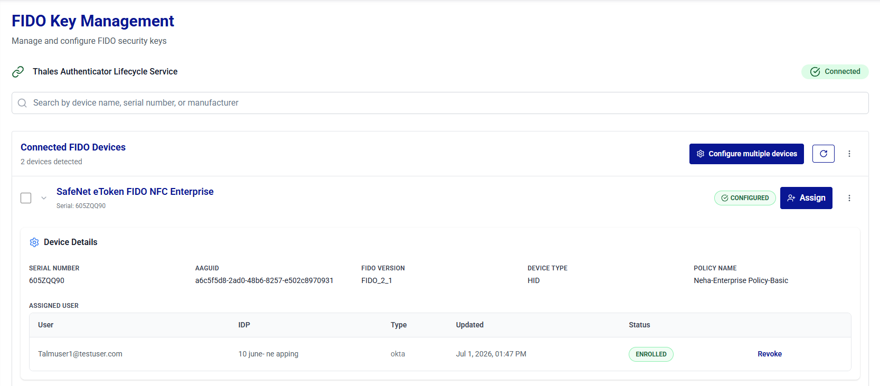
Task: Click the AAGUID value a6c5f5d8-2ad0-48b6-8257-e502c8970931
Action: click(264, 280)
